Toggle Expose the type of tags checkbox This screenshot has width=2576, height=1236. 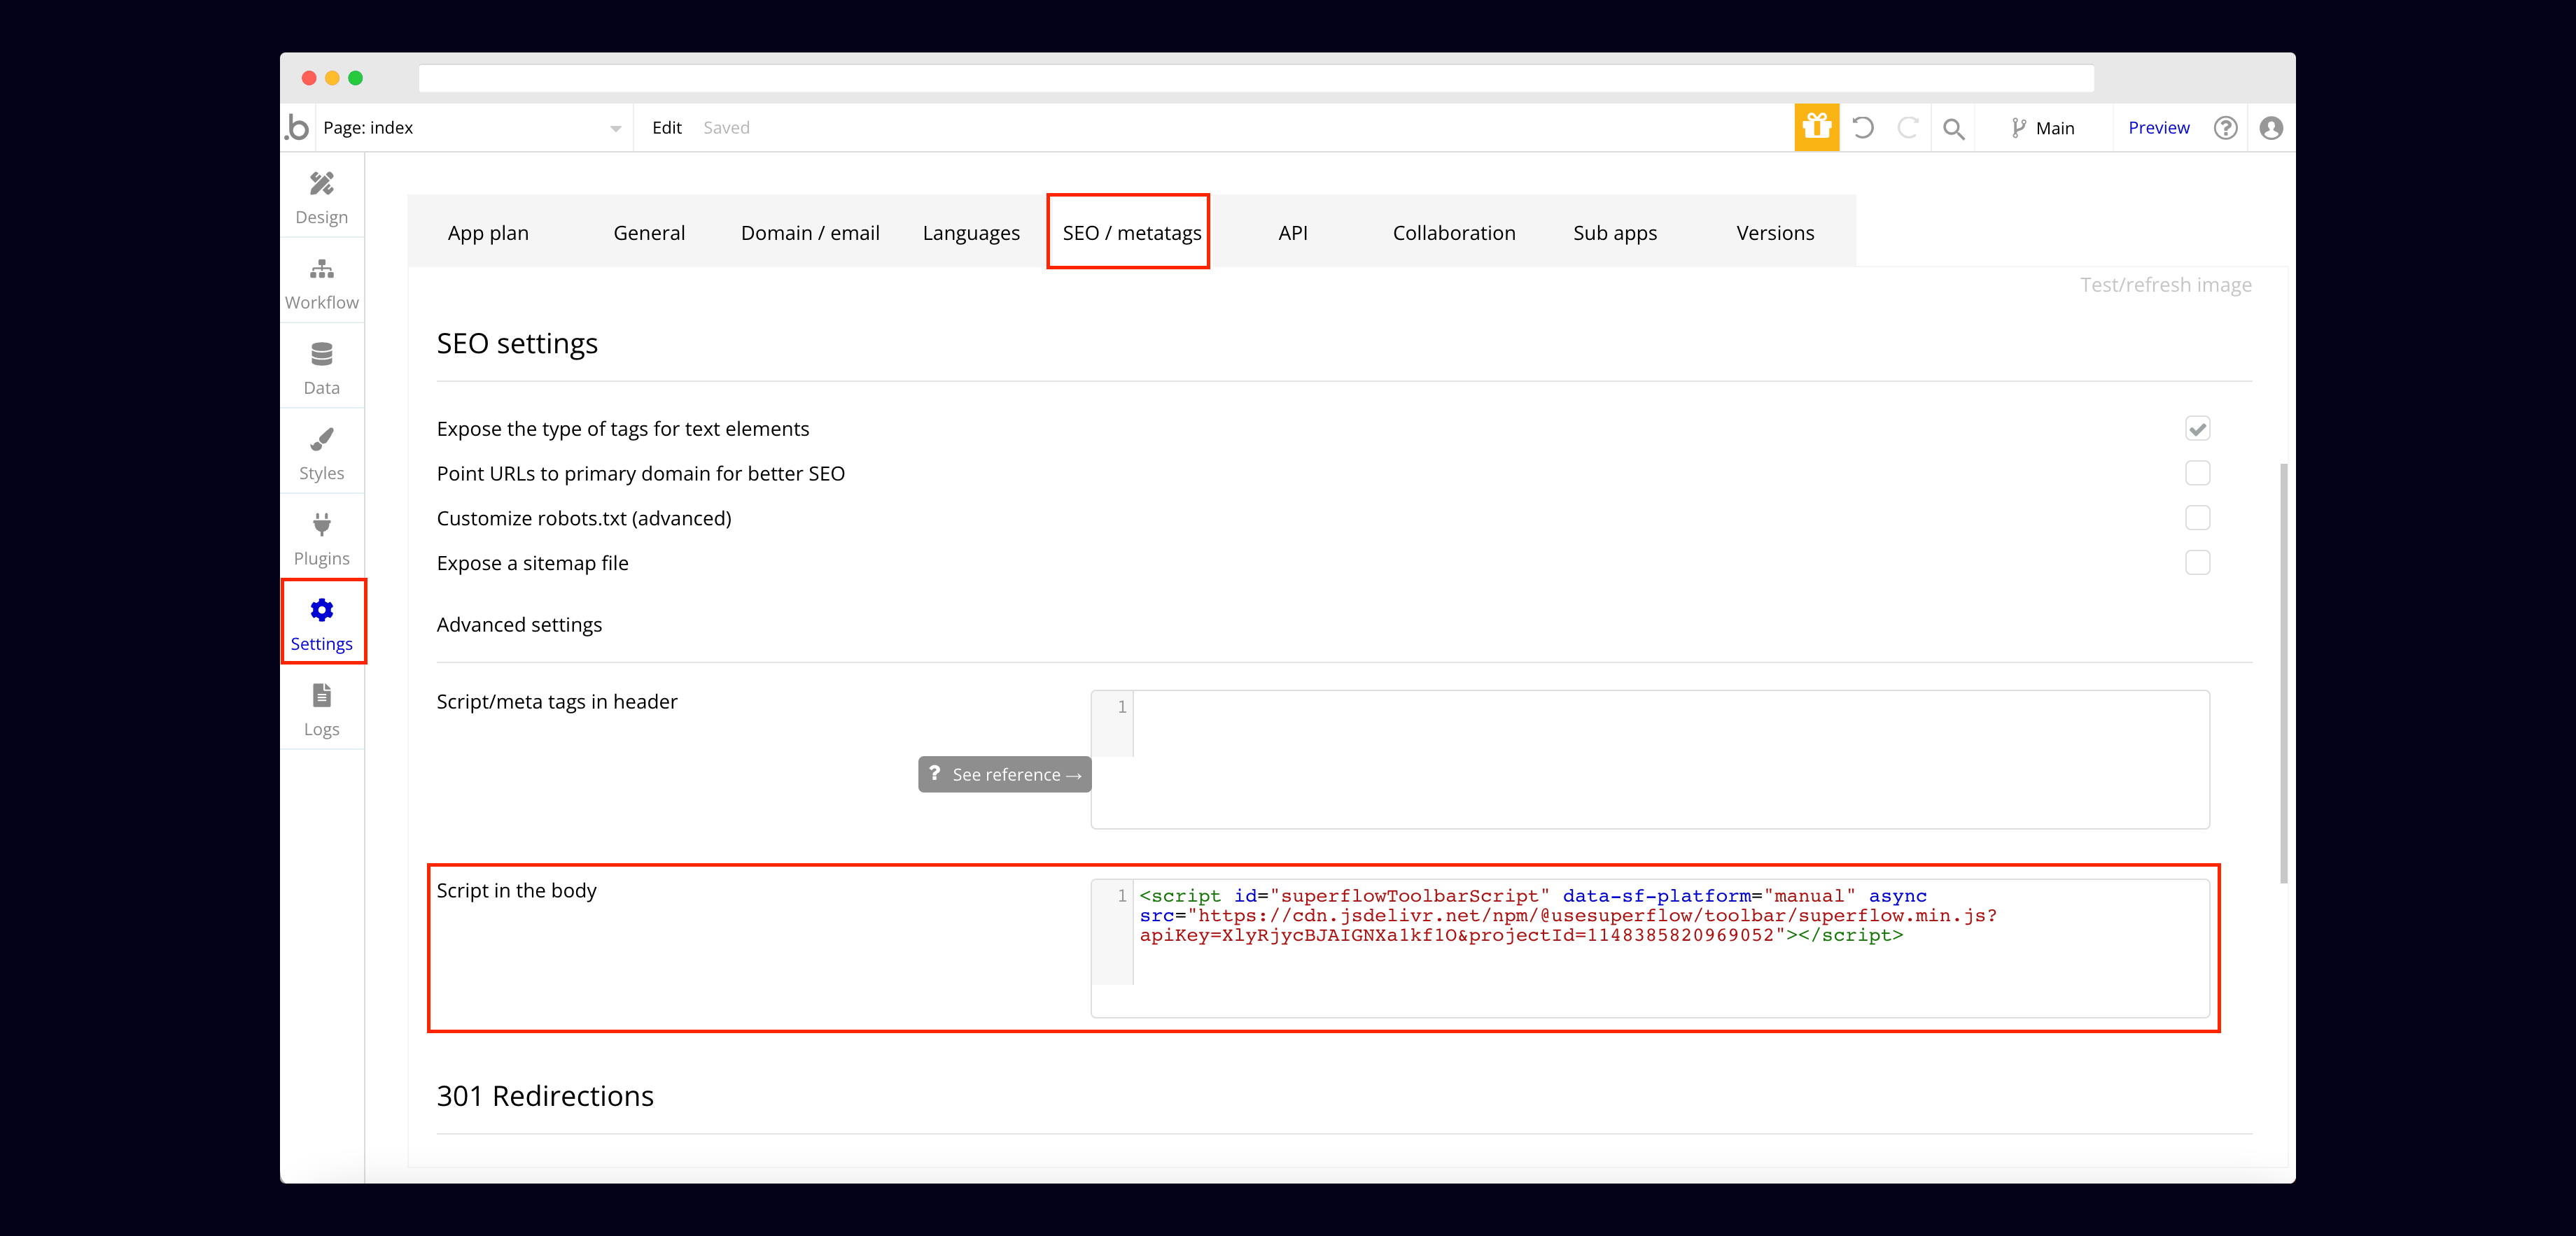pos(2197,429)
